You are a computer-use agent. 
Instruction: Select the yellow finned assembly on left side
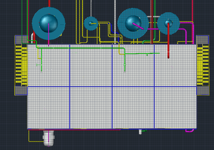21,65
